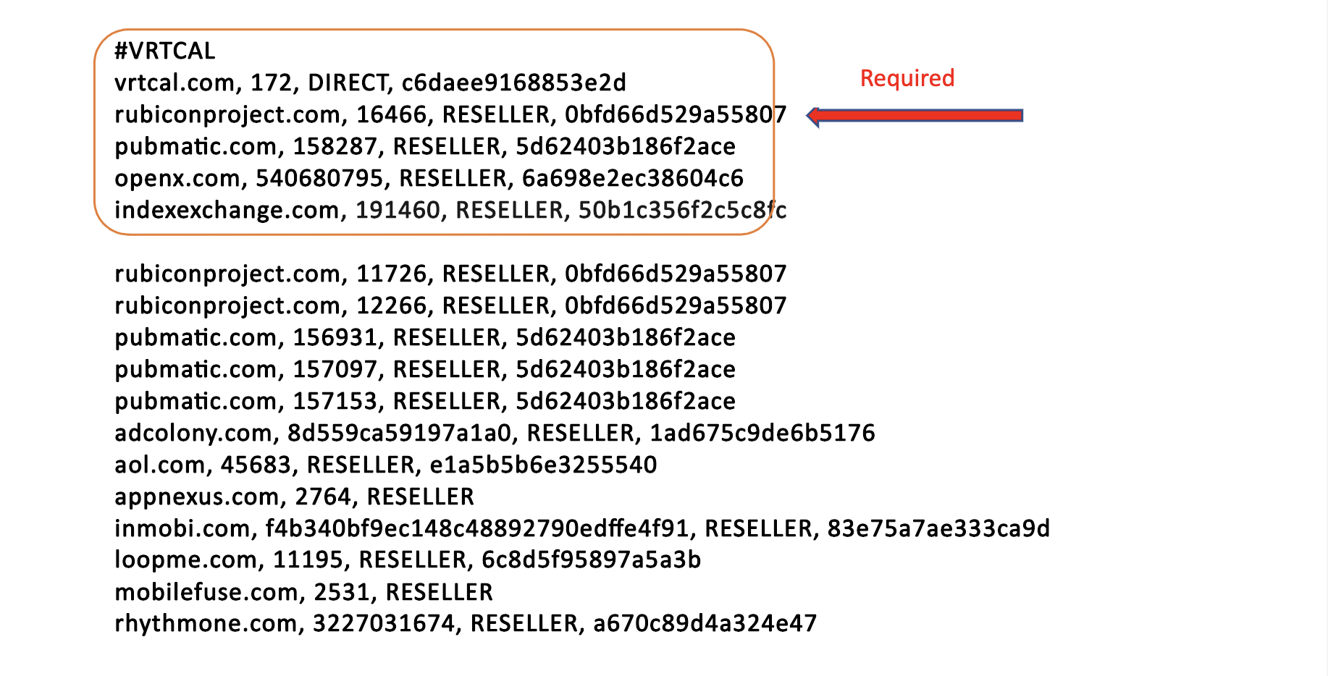Click the inmobi.com reseller line

coord(581,528)
